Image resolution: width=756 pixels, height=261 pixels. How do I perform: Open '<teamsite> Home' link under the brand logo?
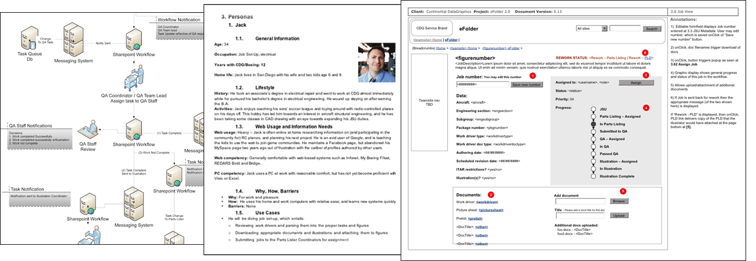click(x=427, y=39)
